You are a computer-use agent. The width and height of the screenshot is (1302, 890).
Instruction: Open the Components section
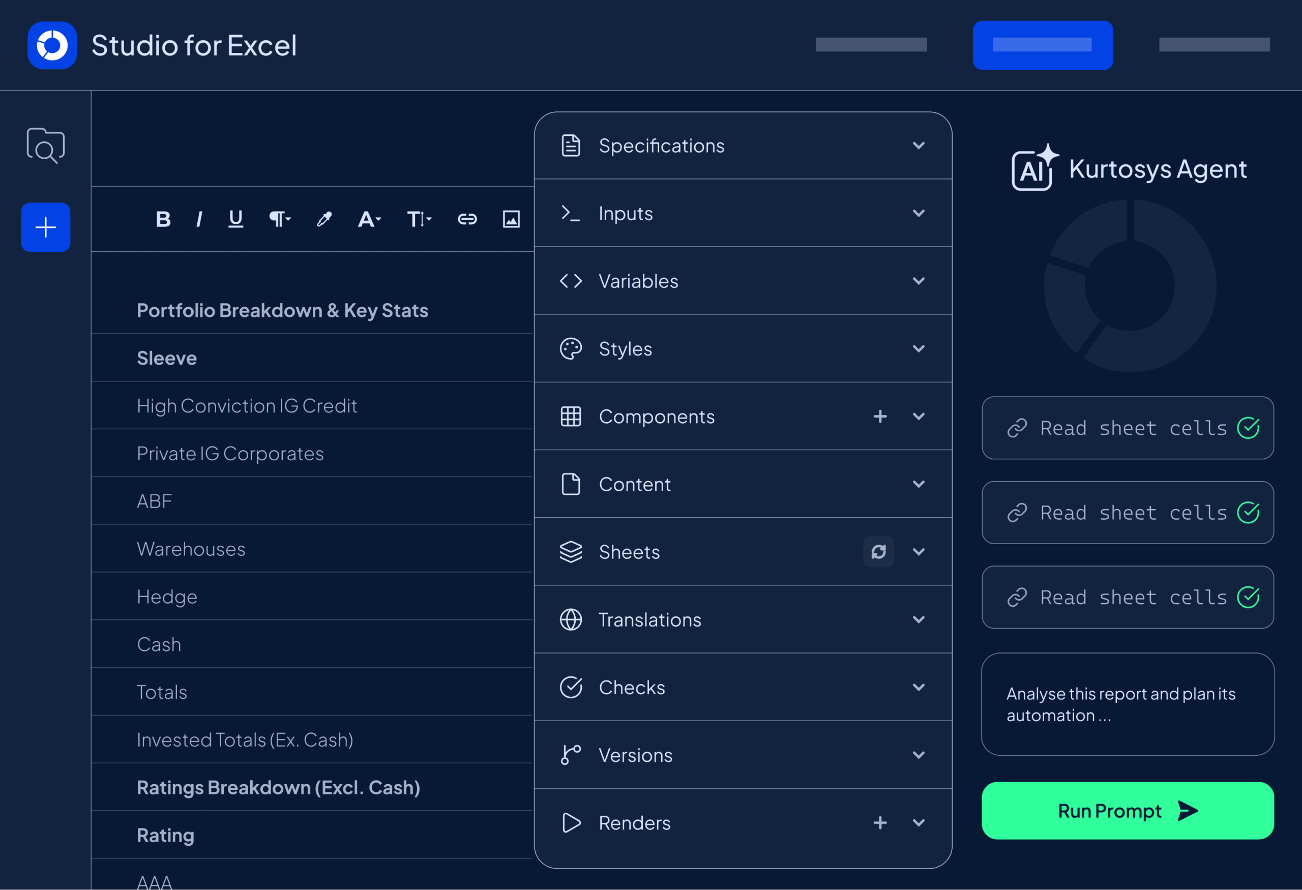point(743,417)
